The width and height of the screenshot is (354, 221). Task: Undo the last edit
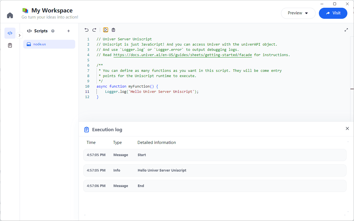87,30
